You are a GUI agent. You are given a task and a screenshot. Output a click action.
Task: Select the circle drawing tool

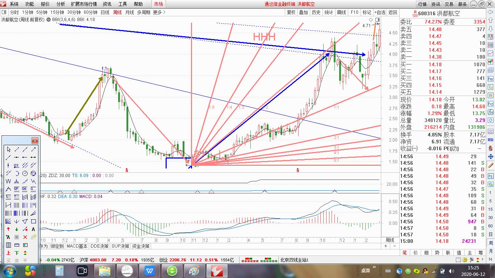pos(25,173)
